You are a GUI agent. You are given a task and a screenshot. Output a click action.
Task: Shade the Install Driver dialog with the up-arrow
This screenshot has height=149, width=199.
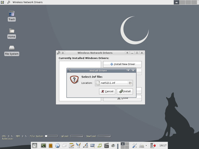pos(128,70)
